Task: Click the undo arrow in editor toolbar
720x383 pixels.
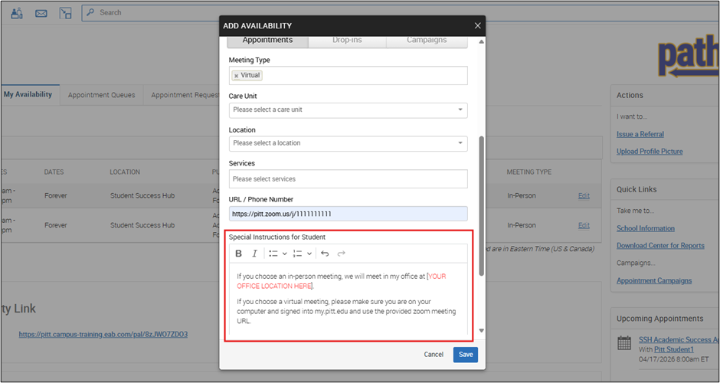Action: pyautogui.click(x=325, y=253)
